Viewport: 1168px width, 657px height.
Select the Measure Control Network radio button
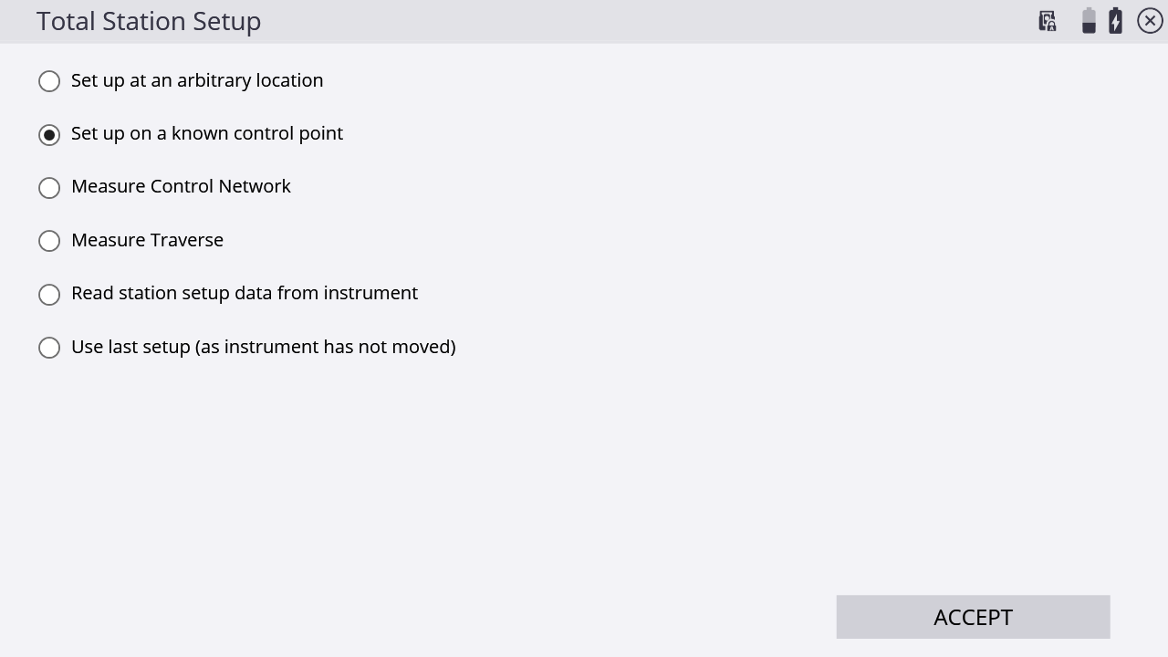pyautogui.click(x=49, y=188)
